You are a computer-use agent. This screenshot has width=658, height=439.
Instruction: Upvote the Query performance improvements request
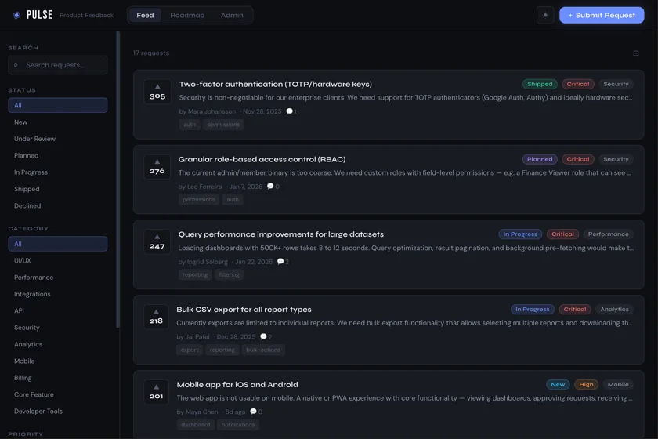157,241
